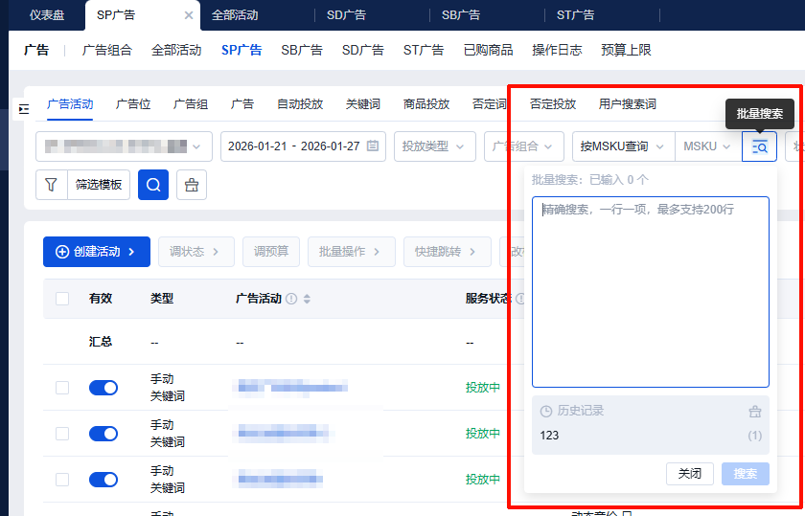Focus the batch search text area
Screen dimensions: 805x516
[x=650, y=291]
